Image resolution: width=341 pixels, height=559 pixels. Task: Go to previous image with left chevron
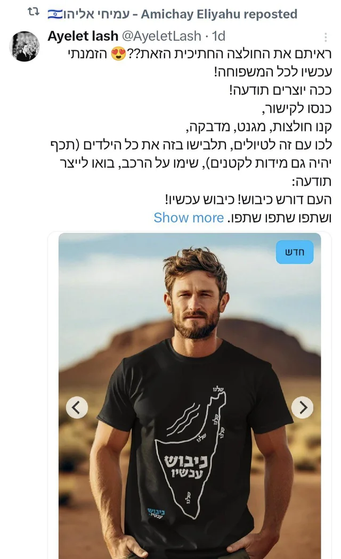(x=77, y=407)
